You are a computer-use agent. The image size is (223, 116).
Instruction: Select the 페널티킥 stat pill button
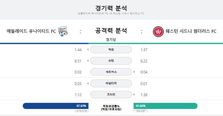coord(111,84)
